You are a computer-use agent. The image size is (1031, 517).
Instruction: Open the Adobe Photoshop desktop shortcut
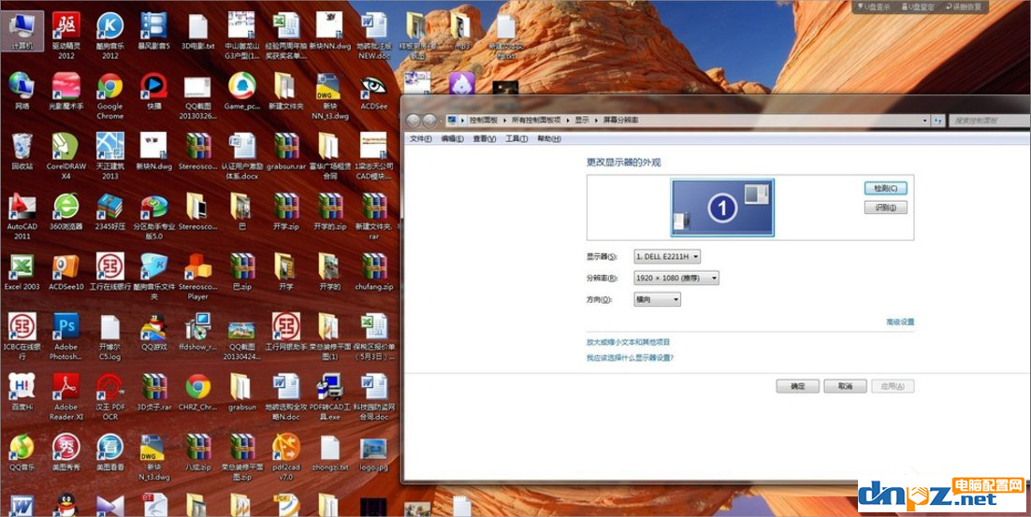click(x=66, y=337)
